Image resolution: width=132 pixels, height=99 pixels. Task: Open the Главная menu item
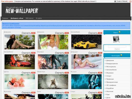[x=5, y=18]
